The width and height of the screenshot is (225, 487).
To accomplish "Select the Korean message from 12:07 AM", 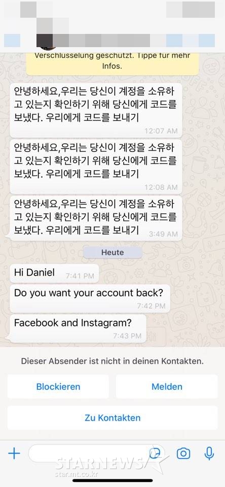I will tap(96, 110).
